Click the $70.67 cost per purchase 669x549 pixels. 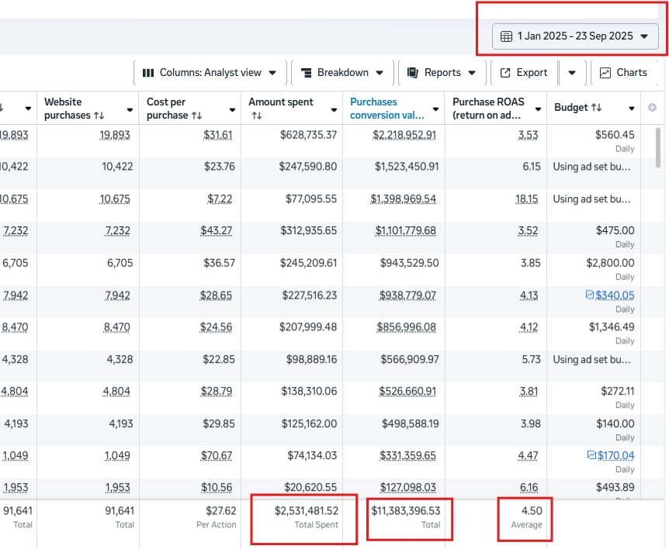pos(217,456)
